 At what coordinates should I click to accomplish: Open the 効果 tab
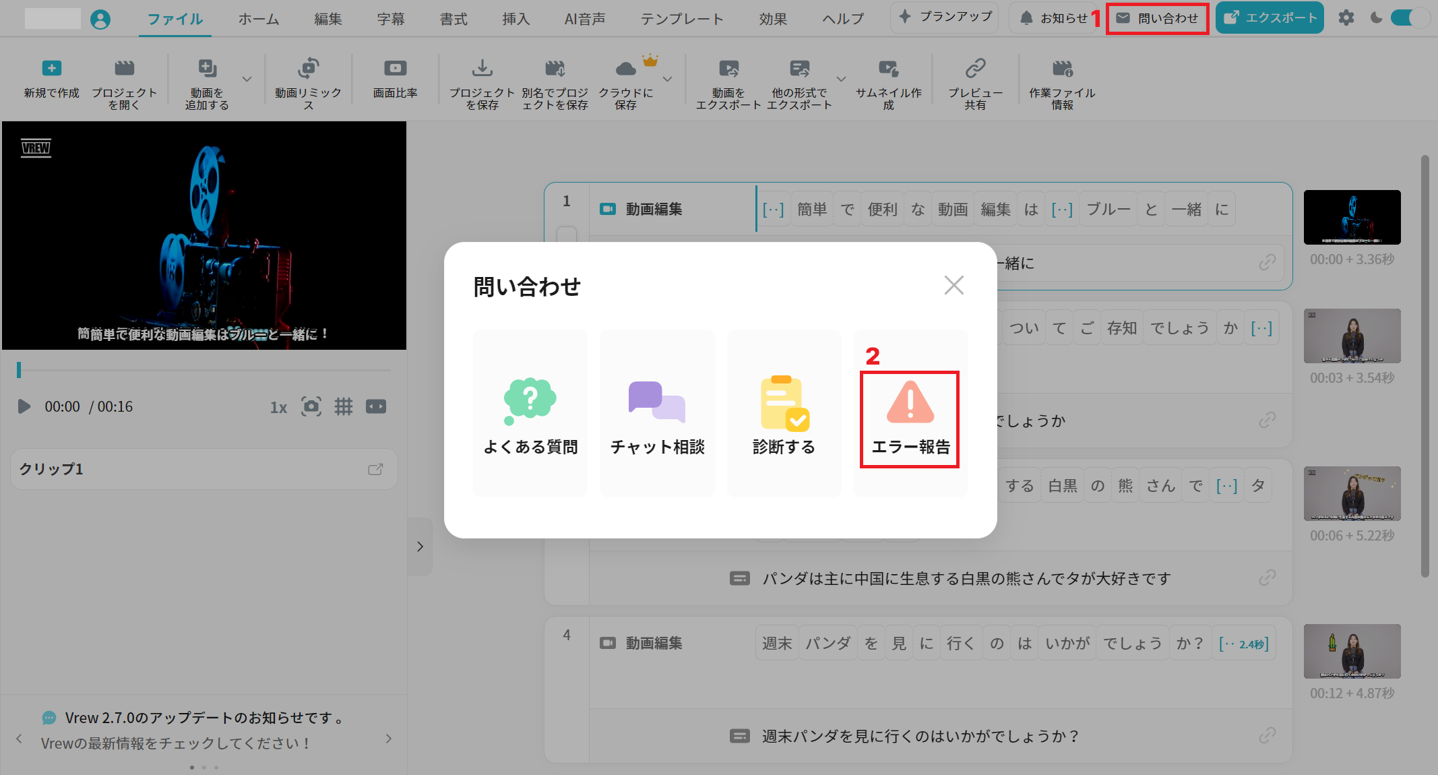(x=773, y=19)
